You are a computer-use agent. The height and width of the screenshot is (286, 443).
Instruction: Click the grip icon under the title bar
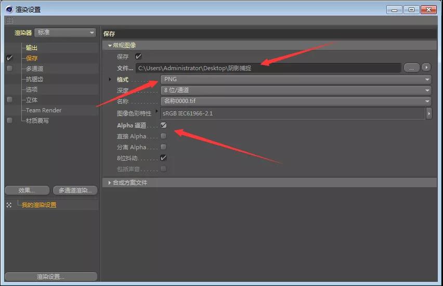[x=10, y=20]
